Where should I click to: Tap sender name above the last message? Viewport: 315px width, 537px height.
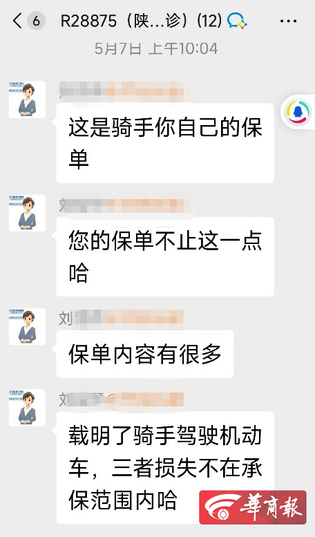122,399
